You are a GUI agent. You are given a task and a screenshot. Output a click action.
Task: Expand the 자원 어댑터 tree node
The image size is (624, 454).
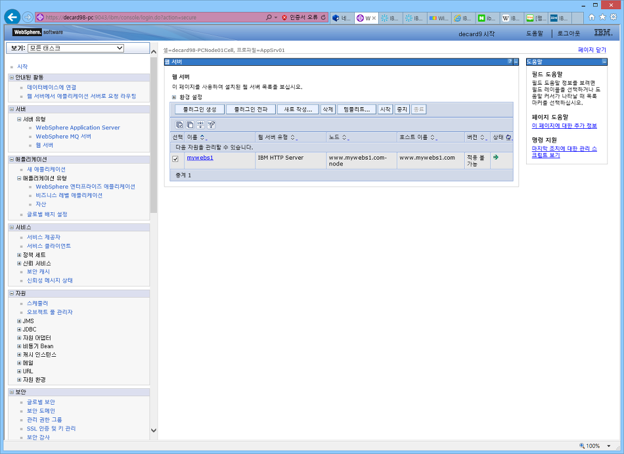(19, 338)
